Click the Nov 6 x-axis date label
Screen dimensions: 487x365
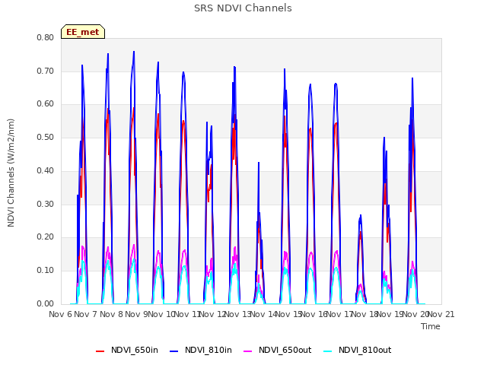coord(61,314)
